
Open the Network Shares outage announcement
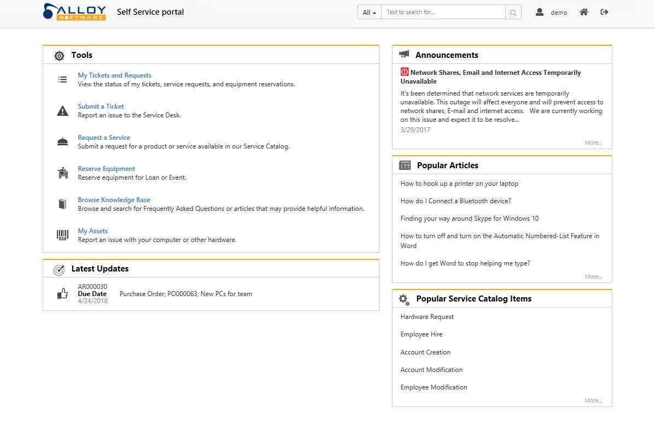[x=490, y=77]
